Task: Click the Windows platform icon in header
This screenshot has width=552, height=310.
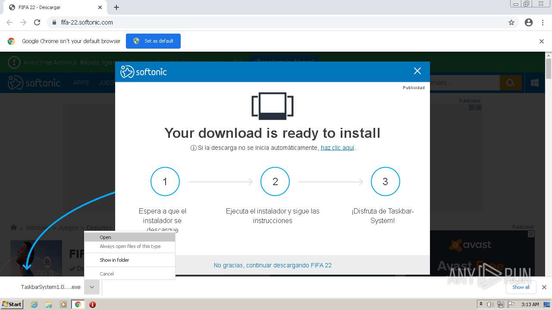Action: pos(535,83)
